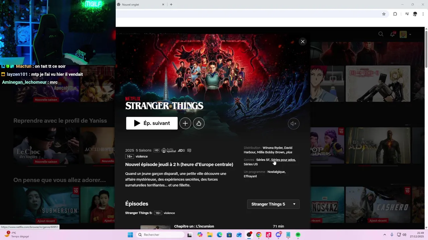This screenshot has height=240, width=428.
Task: Click the microphone tray icon
Action: coord(392,235)
